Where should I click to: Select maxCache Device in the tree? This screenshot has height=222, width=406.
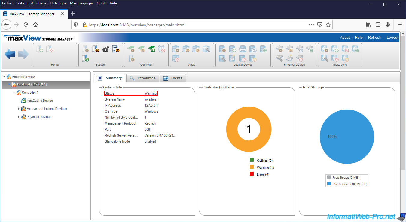40,101
